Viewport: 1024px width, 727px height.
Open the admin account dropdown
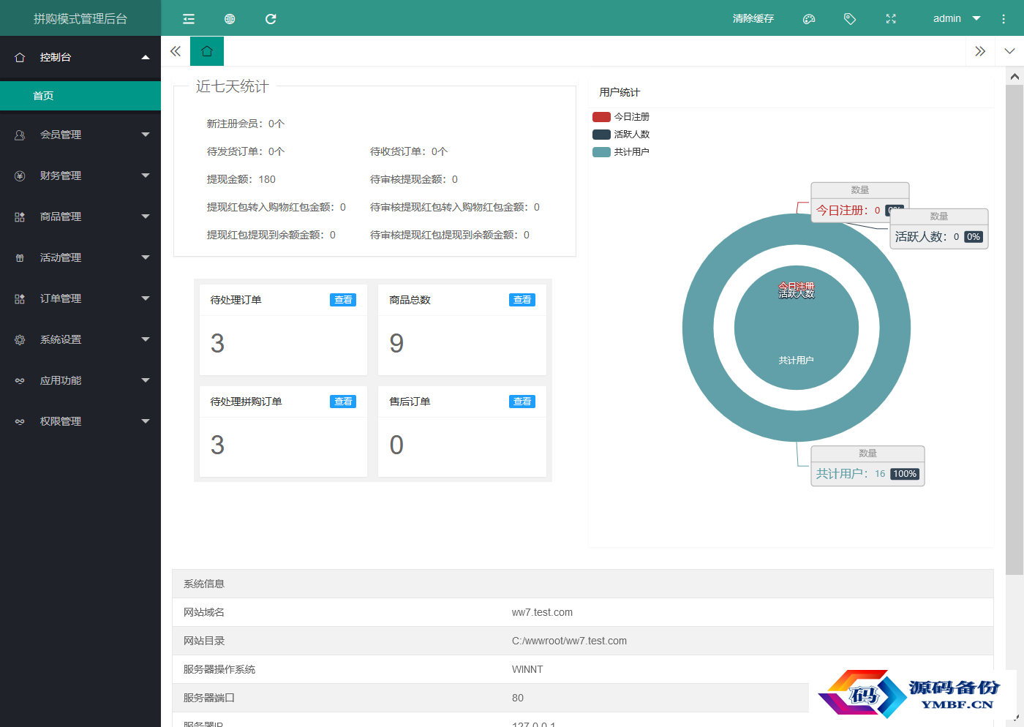click(957, 18)
